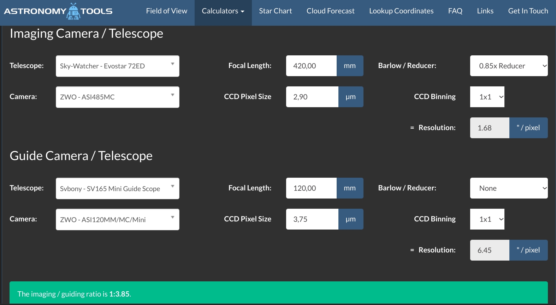Open Lookup Coordinates page
556x305 pixels.
point(401,11)
